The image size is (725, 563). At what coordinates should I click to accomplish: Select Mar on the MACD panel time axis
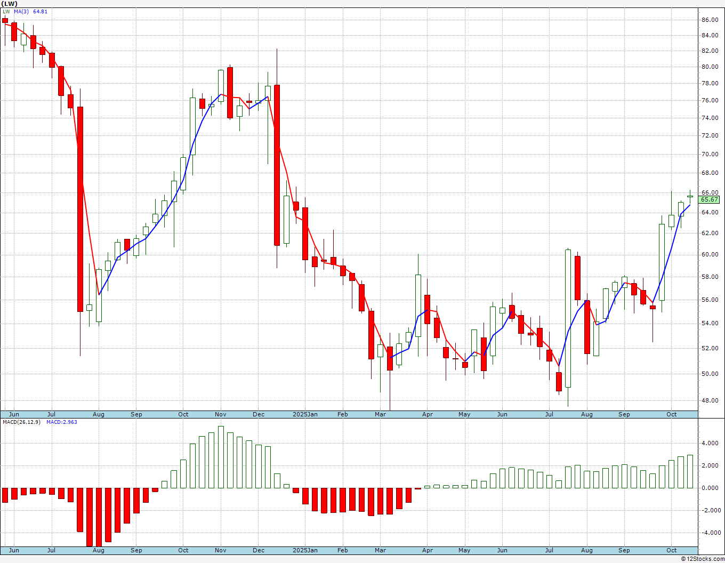click(381, 550)
